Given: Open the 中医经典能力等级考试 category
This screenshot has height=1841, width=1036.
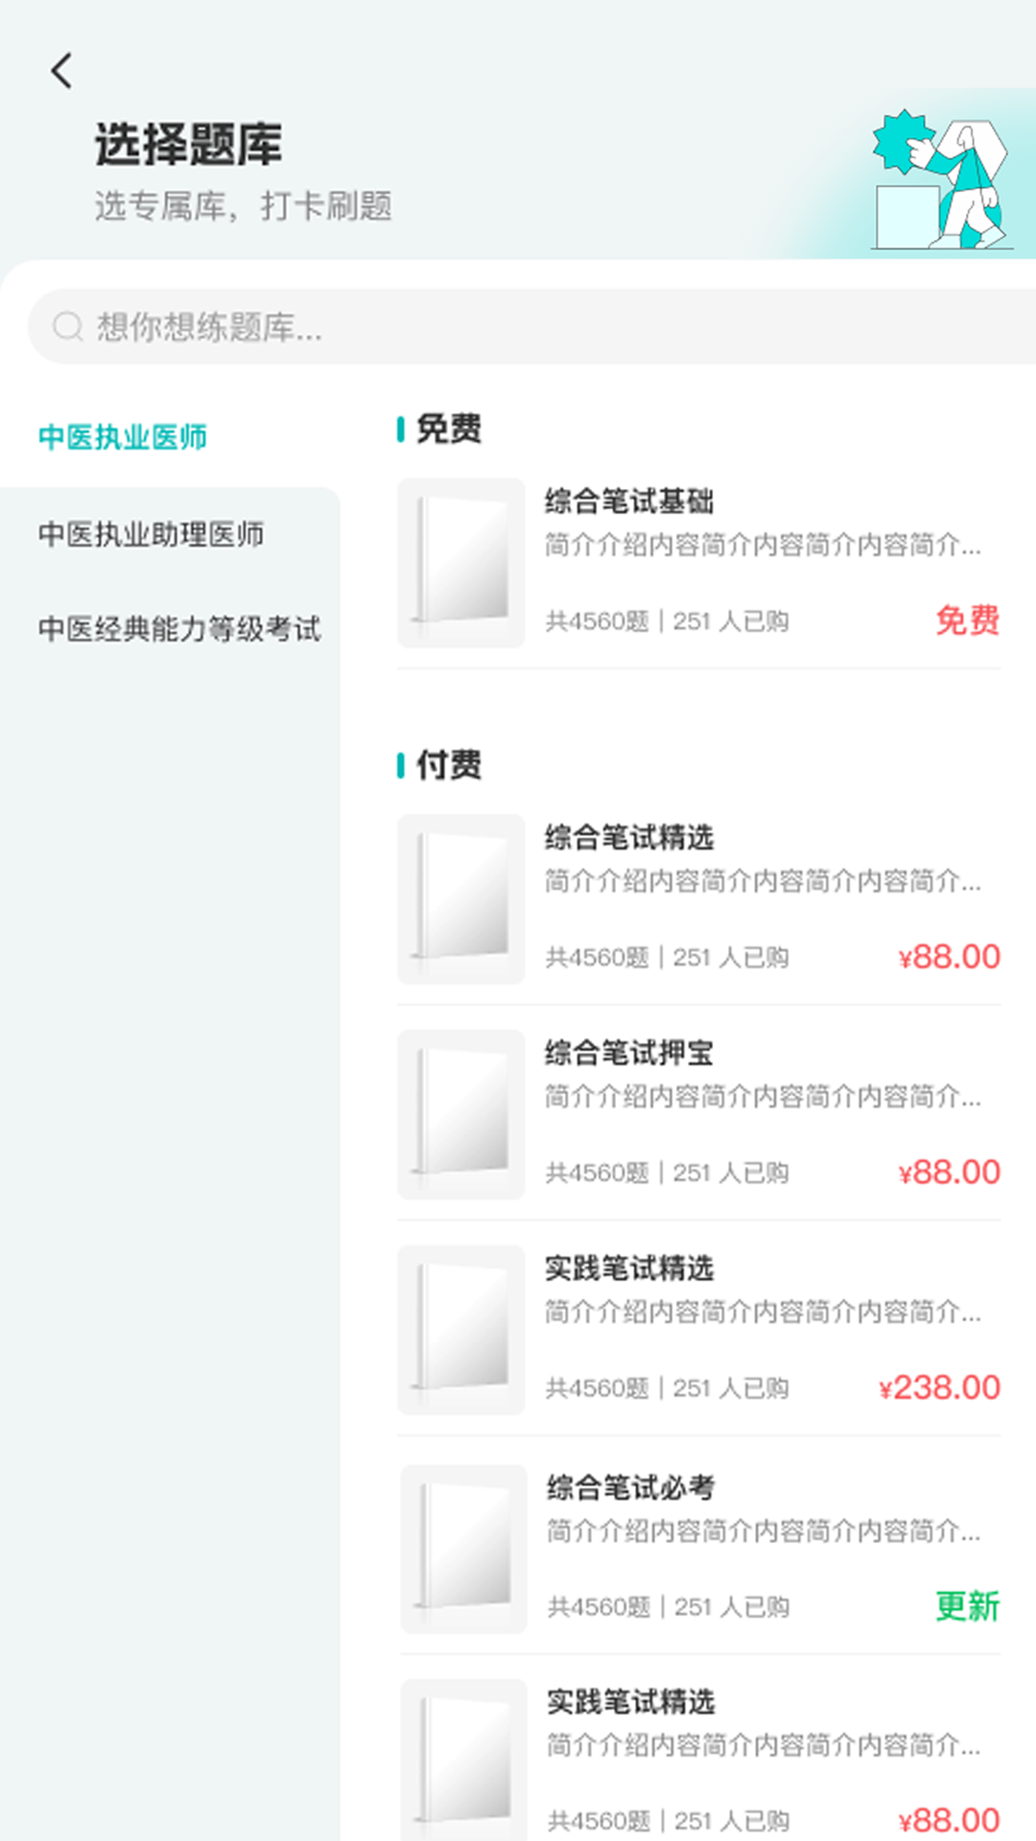Looking at the screenshot, I should (x=179, y=629).
